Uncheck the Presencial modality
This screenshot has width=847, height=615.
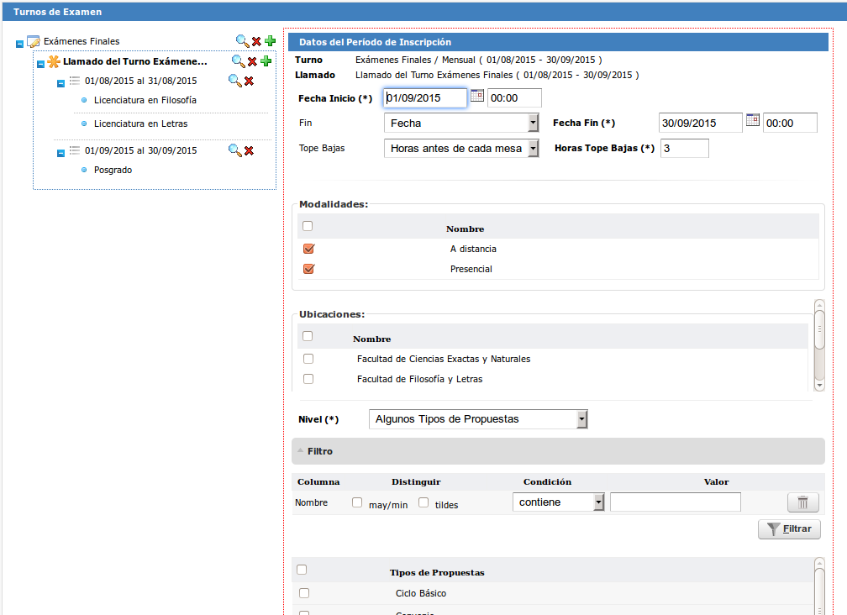tap(309, 268)
